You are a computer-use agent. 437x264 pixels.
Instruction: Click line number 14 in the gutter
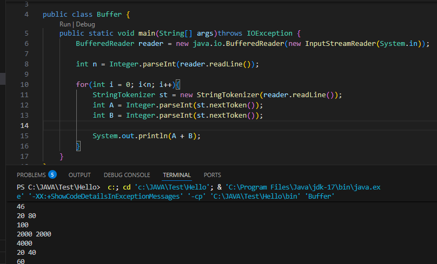tap(24, 126)
